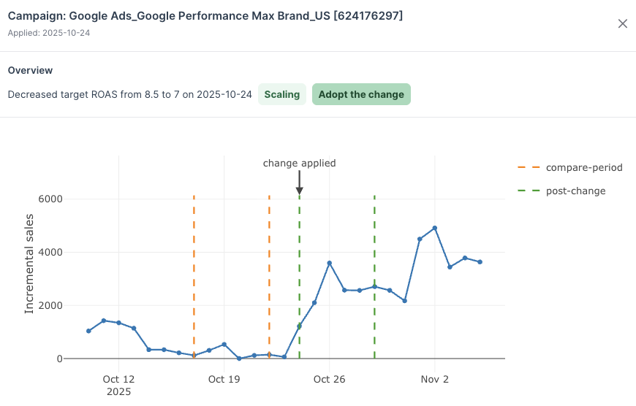The width and height of the screenshot is (636, 406).
Task: Click the change applied annotation label
Action: pyautogui.click(x=299, y=163)
